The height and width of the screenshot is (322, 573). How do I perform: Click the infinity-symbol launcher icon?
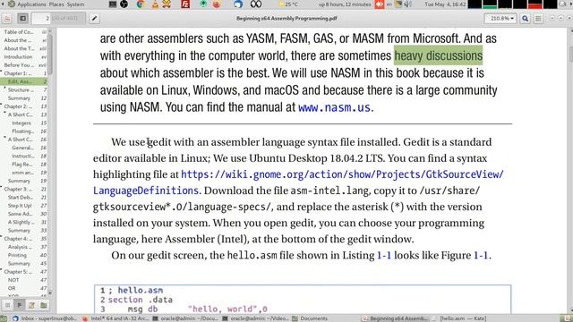(x=256, y=4)
